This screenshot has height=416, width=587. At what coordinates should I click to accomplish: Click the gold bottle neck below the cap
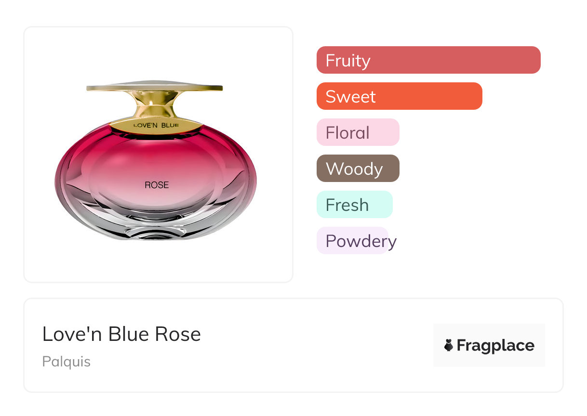pyautogui.click(x=155, y=104)
